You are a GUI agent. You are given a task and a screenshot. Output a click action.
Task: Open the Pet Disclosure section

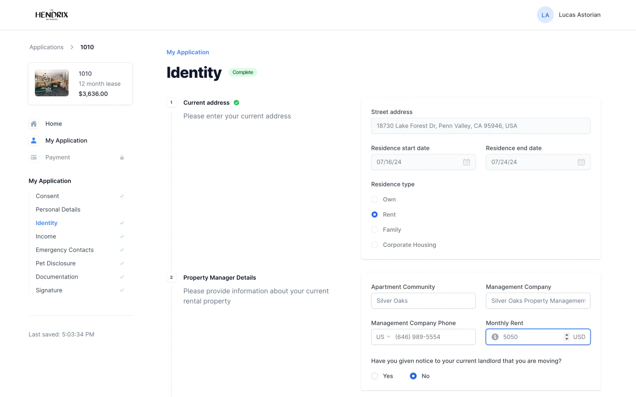coord(55,263)
